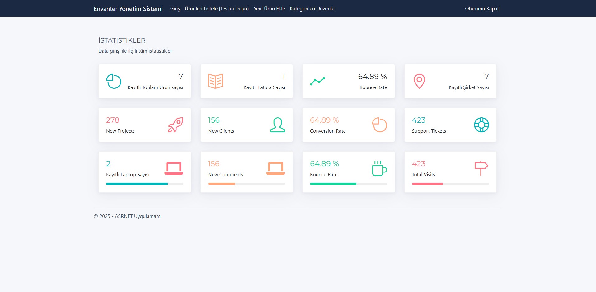The image size is (596, 292).
Task: Click the trend line icon on Bounce Rate card
Action: click(x=318, y=81)
